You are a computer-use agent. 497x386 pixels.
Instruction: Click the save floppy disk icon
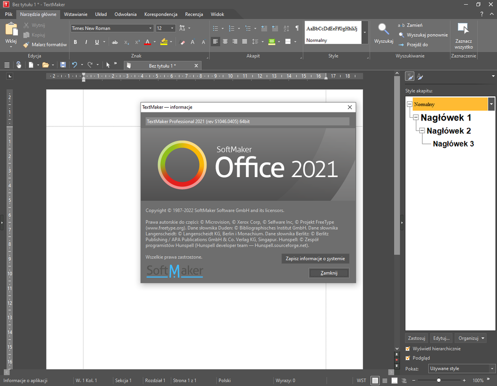[x=63, y=65]
